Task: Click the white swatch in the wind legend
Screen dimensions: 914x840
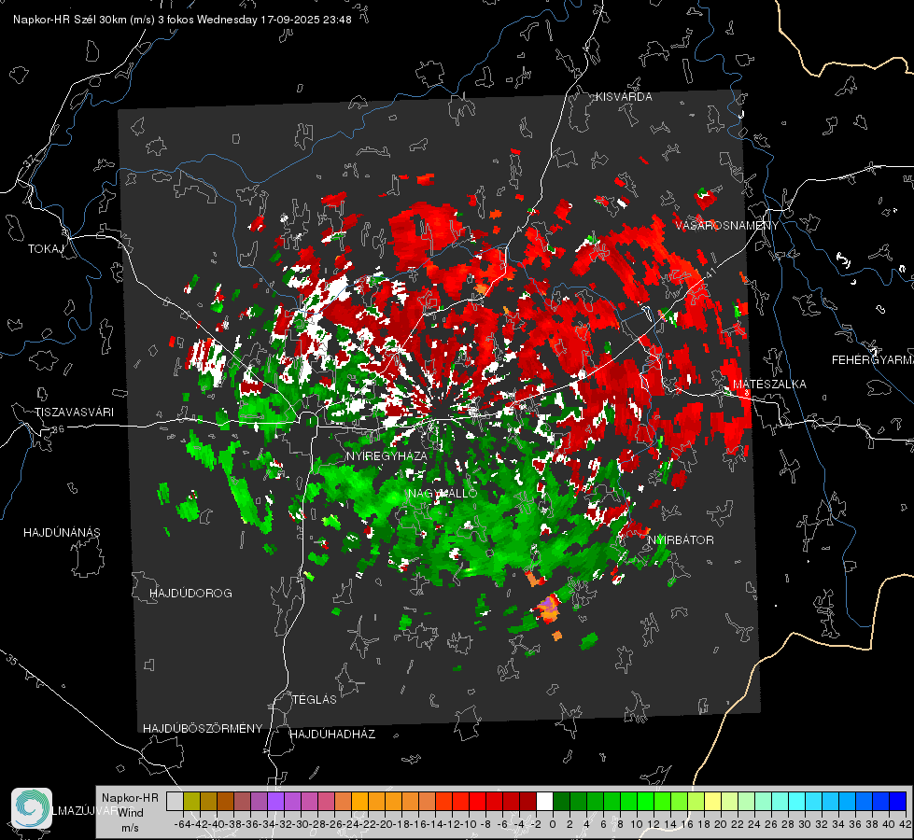Action: point(544,801)
